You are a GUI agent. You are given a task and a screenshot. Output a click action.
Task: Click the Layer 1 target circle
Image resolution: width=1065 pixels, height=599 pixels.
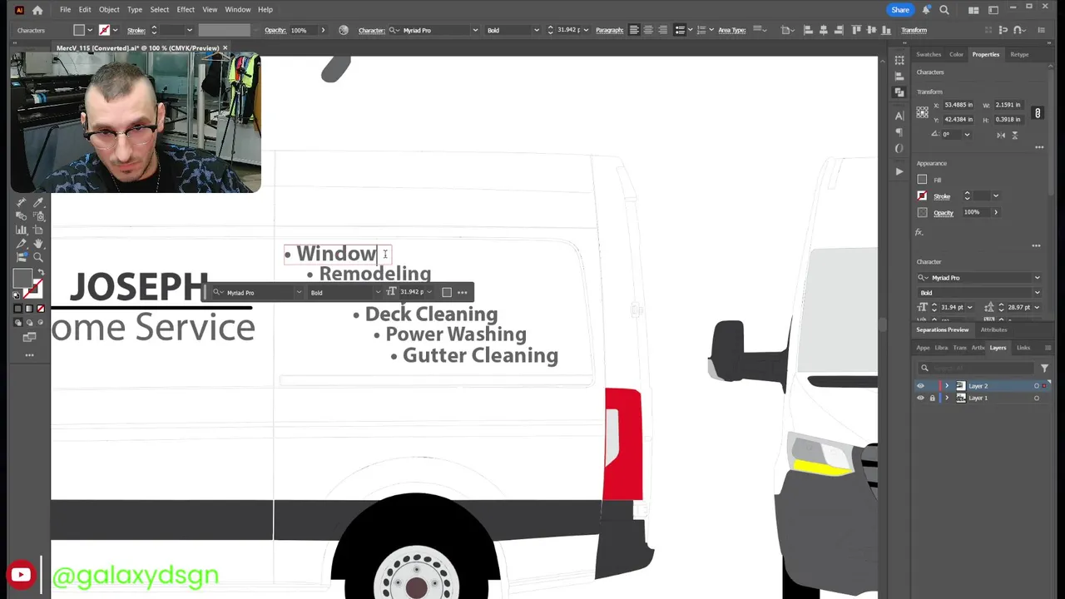(1037, 399)
